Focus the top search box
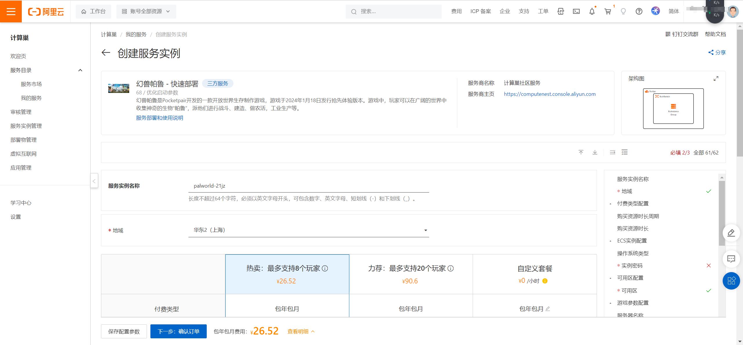Image resolution: width=743 pixels, height=345 pixels. click(x=394, y=11)
